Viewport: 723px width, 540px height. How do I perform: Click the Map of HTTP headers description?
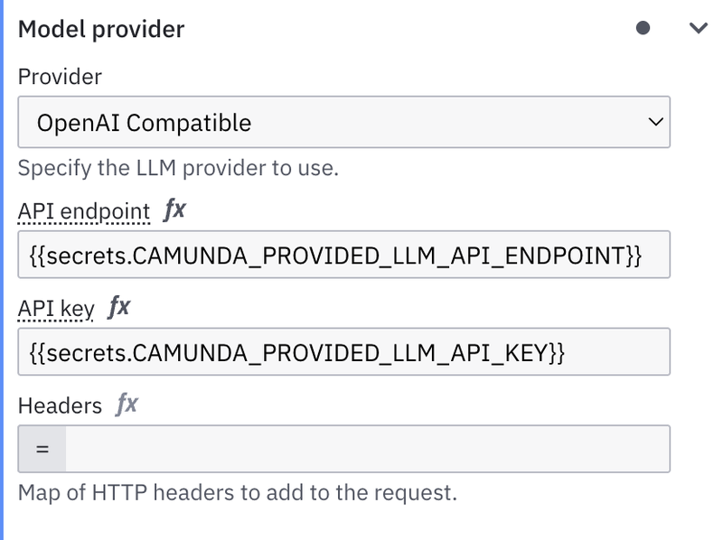click(238, 492)
